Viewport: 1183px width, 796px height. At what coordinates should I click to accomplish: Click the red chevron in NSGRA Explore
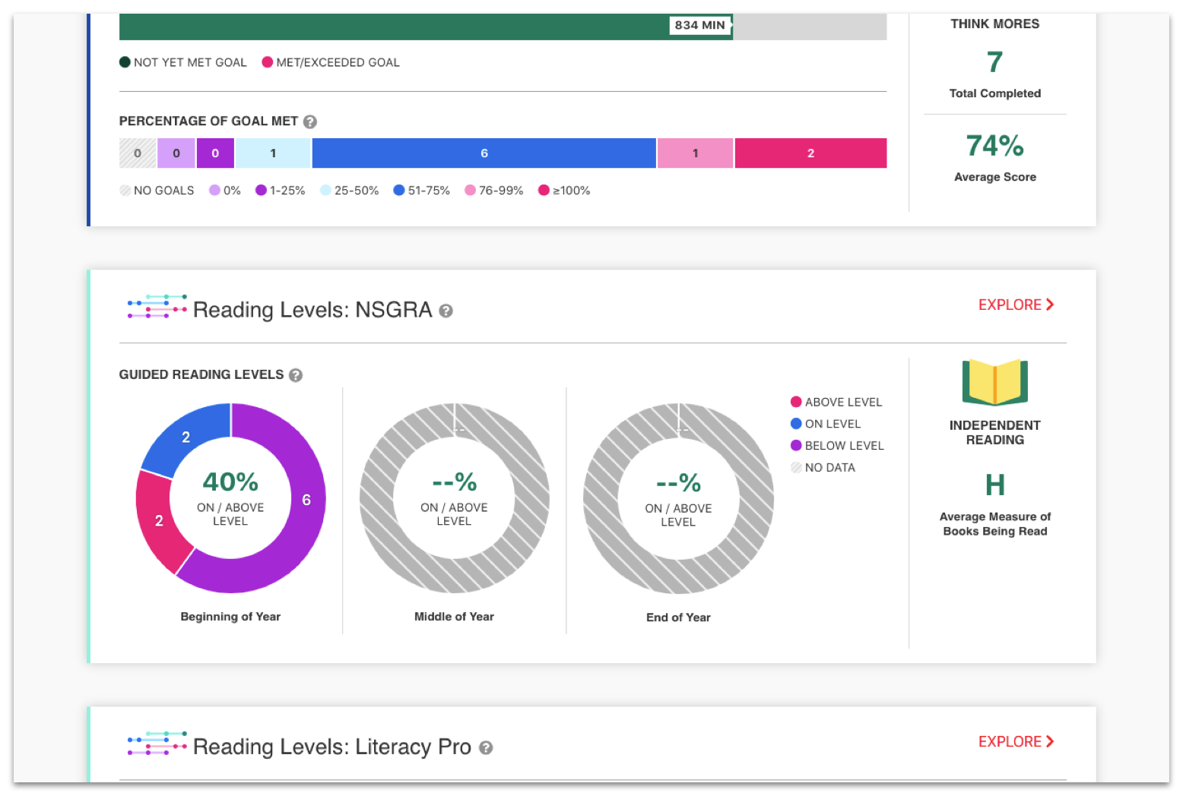pos(1050,305)
